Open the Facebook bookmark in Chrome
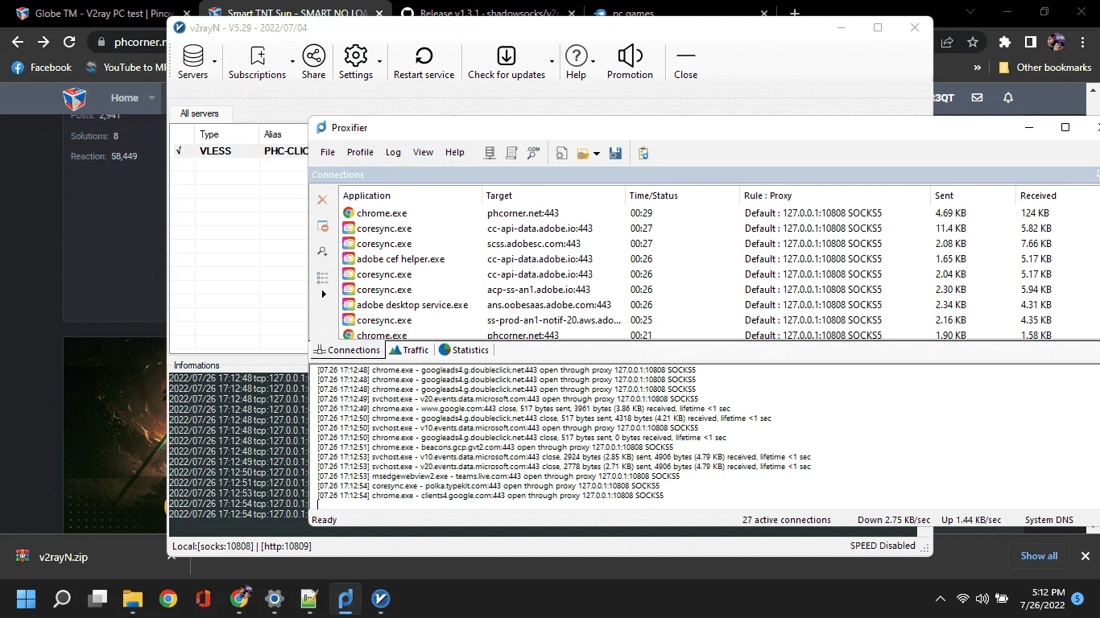 point(42,68)
